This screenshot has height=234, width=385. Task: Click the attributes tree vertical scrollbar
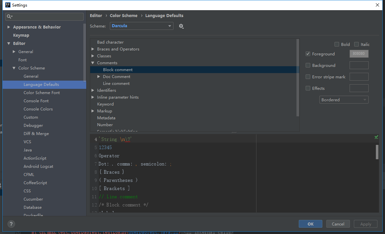tap(298, 78)
